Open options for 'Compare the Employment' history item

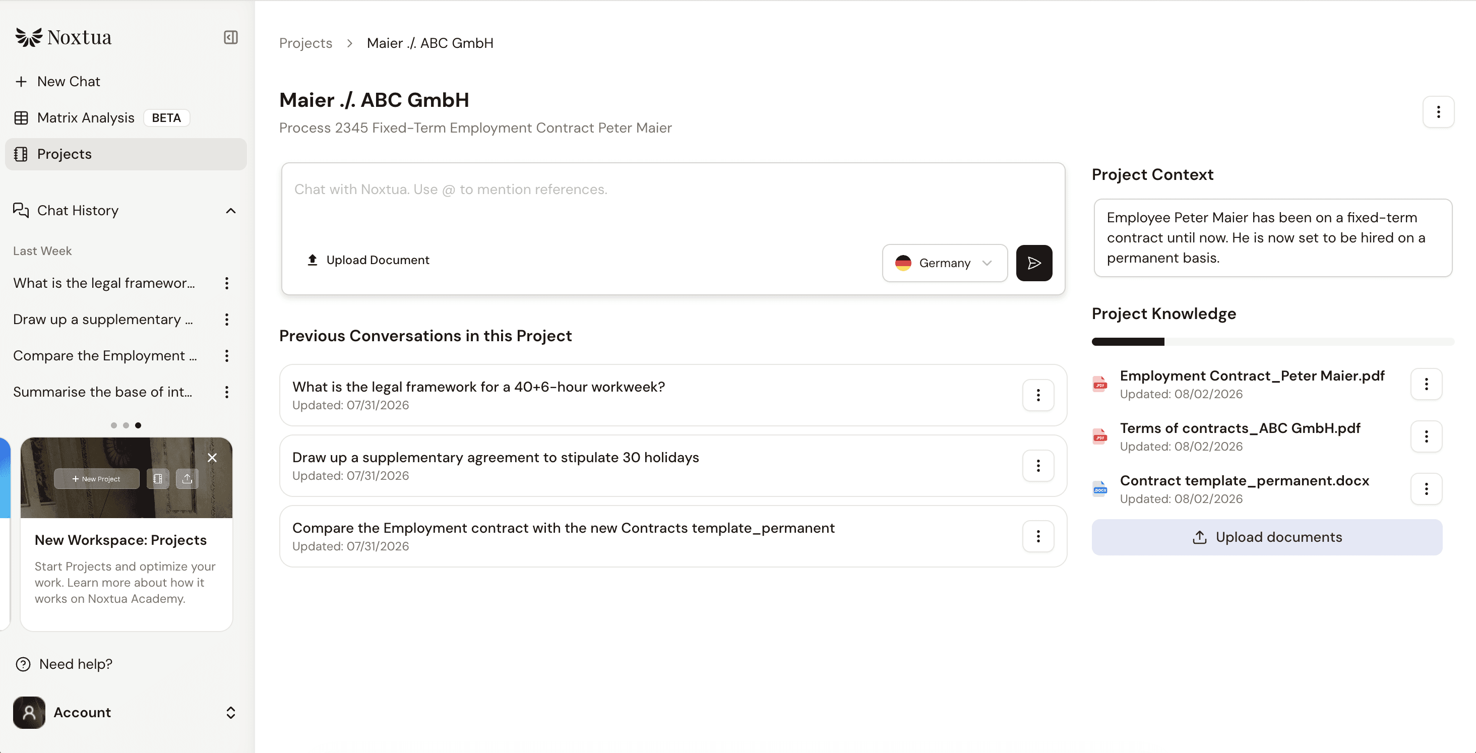click(227, 356)
